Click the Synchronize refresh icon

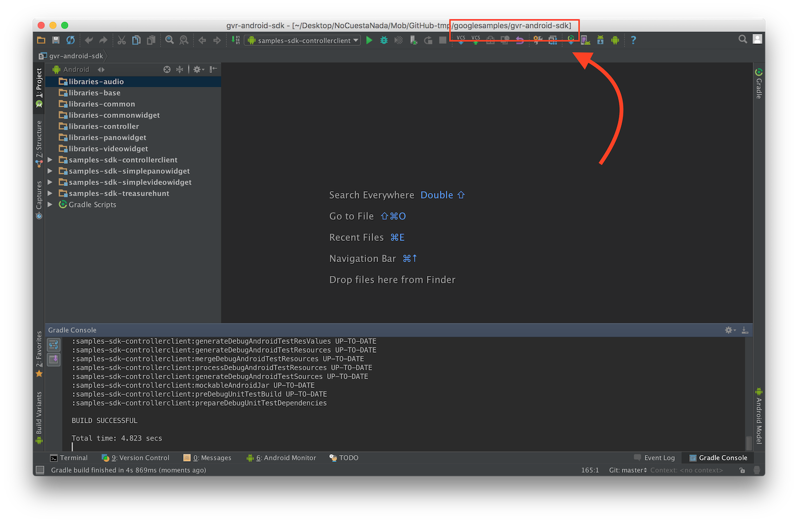pyautogui.click(x=71, y=40)
